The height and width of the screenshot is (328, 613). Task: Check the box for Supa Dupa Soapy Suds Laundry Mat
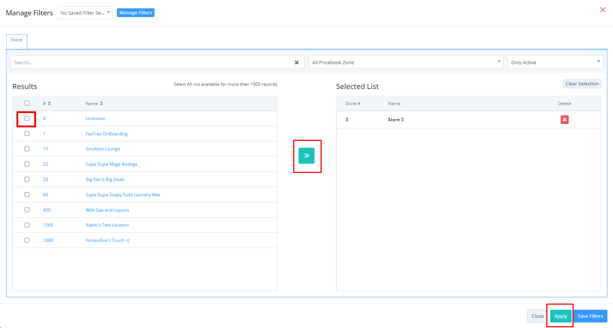27,195
